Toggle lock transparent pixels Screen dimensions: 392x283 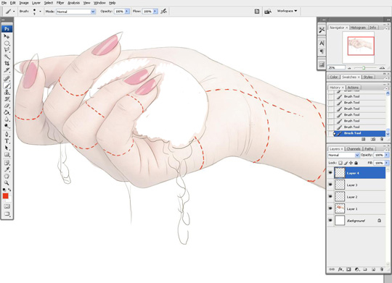pyautogui.click(x=340, y=163)
